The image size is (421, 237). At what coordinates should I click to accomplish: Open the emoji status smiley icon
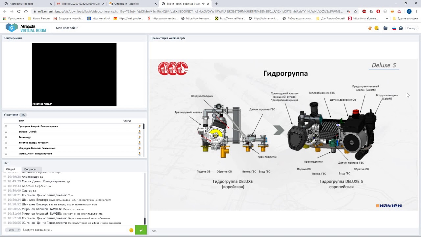pyautogui.click(x=377, y=28)
